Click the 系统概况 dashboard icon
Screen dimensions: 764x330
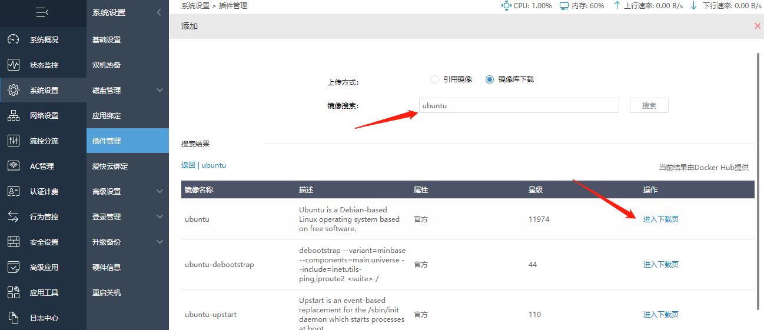pos(13,40)
